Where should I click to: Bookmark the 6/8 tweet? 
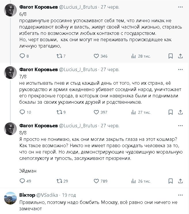(x=171, y=56)
